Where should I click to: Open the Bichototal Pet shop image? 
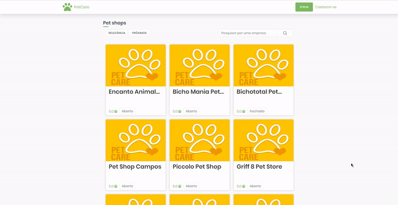coord(264,66)
